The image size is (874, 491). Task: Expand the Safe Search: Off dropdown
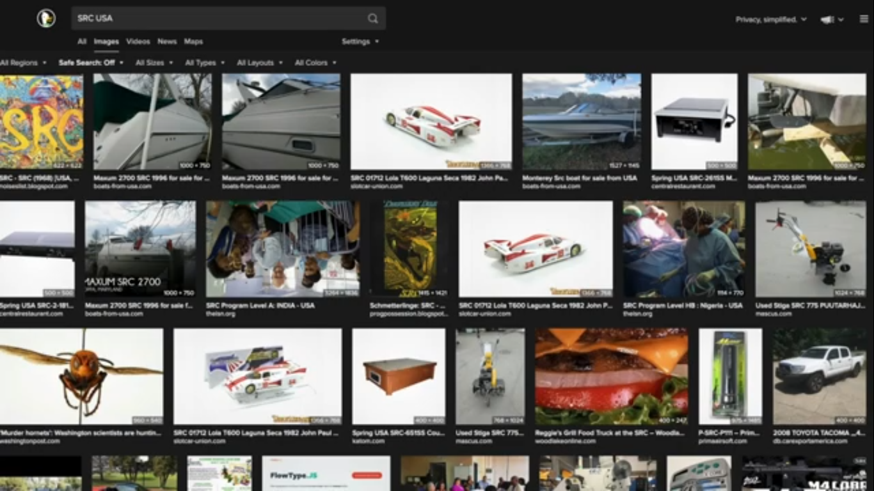(x=90, y=63)
